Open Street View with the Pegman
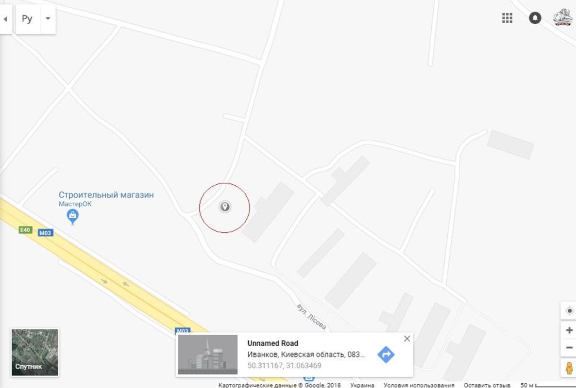Viewport: 576px width, 388px height. pos(569,368)
